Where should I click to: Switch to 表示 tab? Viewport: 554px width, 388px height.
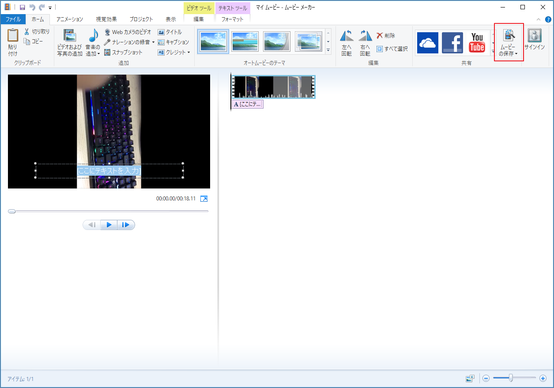(171, 19)
